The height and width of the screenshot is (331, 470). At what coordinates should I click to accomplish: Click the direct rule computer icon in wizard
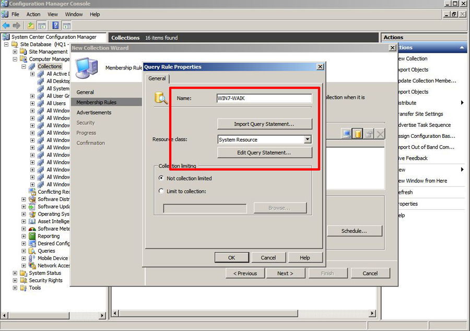[347, 134]
